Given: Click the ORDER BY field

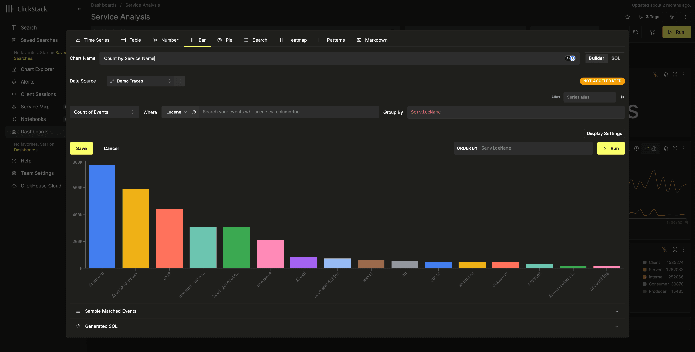Looking at the screenshot, I should click(523, 148).
